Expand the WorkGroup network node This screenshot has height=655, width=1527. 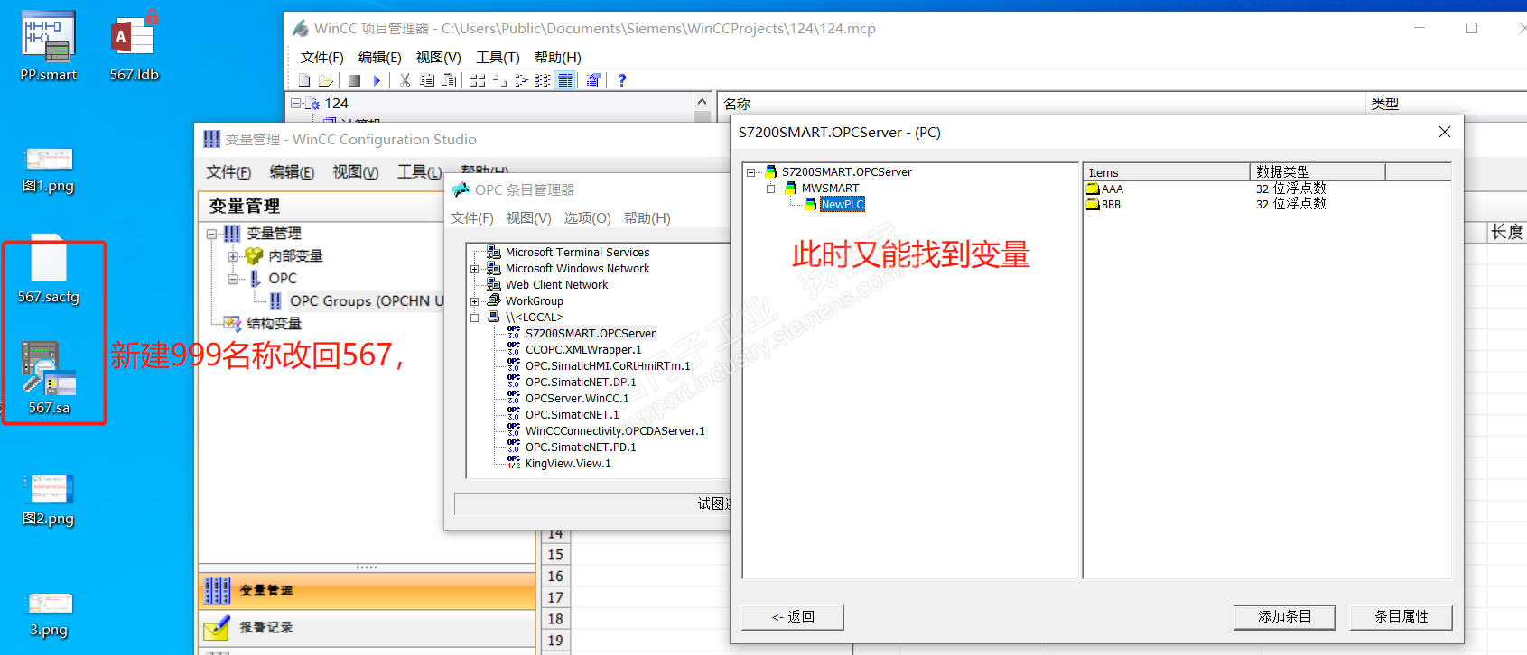click(474, 301)
